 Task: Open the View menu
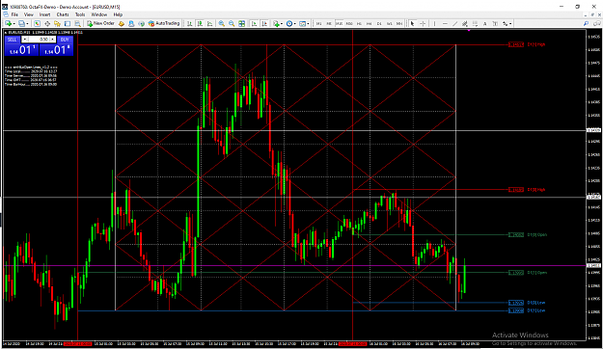click(29, 14)
